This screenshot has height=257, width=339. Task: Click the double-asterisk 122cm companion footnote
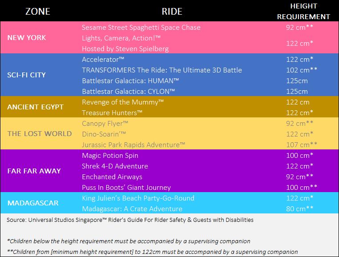[153, 252]
